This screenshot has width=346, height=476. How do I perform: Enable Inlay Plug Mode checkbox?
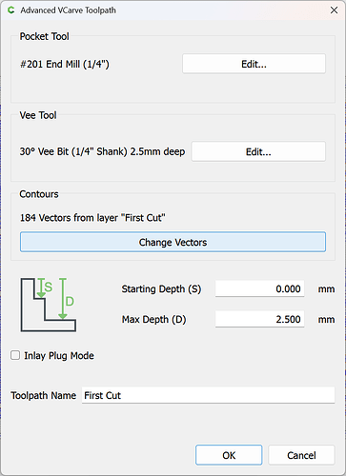pos(15,355)
